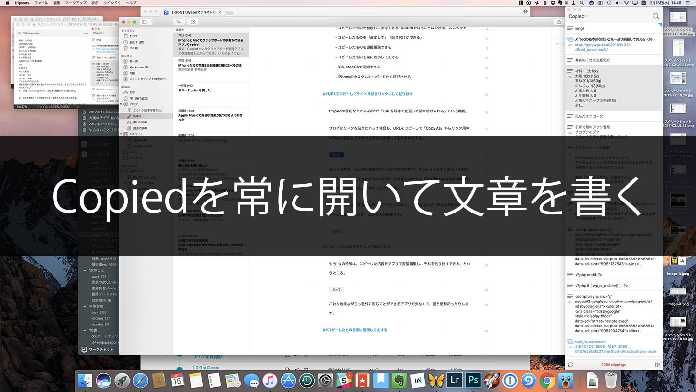
Task: Open Copied settings via the sliders icon
Action: (x=657, y=364)
